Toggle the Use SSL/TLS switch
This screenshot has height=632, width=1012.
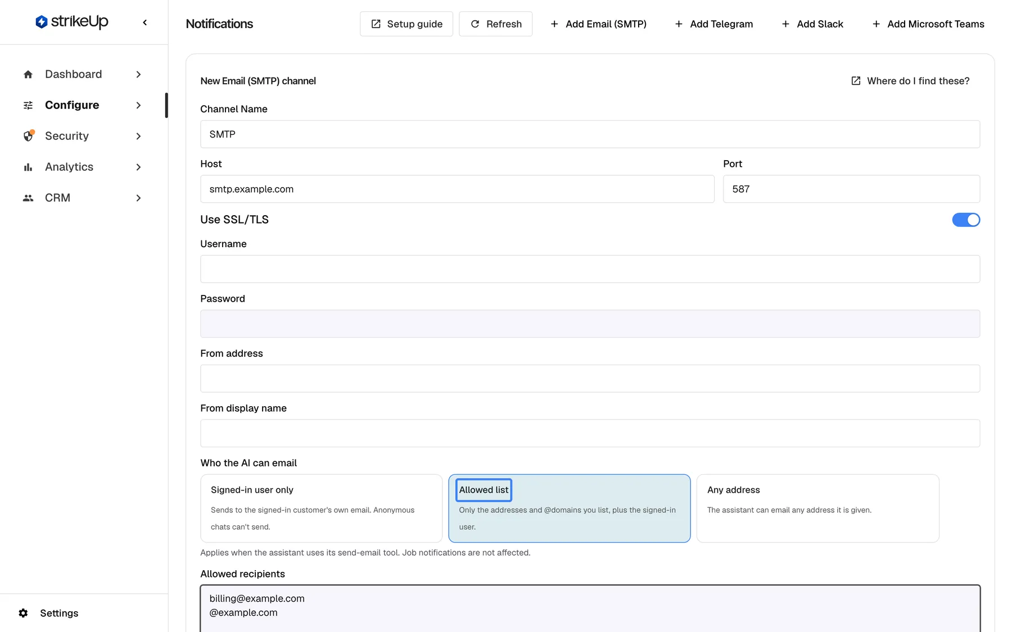click(x=966, y=220)
